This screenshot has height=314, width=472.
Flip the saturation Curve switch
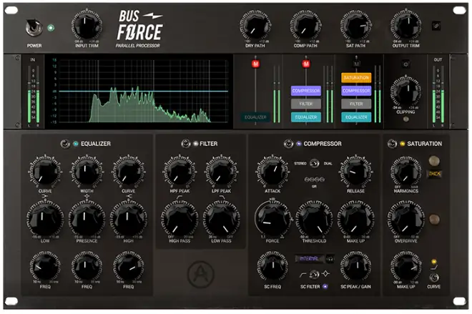tap(433, 277)
